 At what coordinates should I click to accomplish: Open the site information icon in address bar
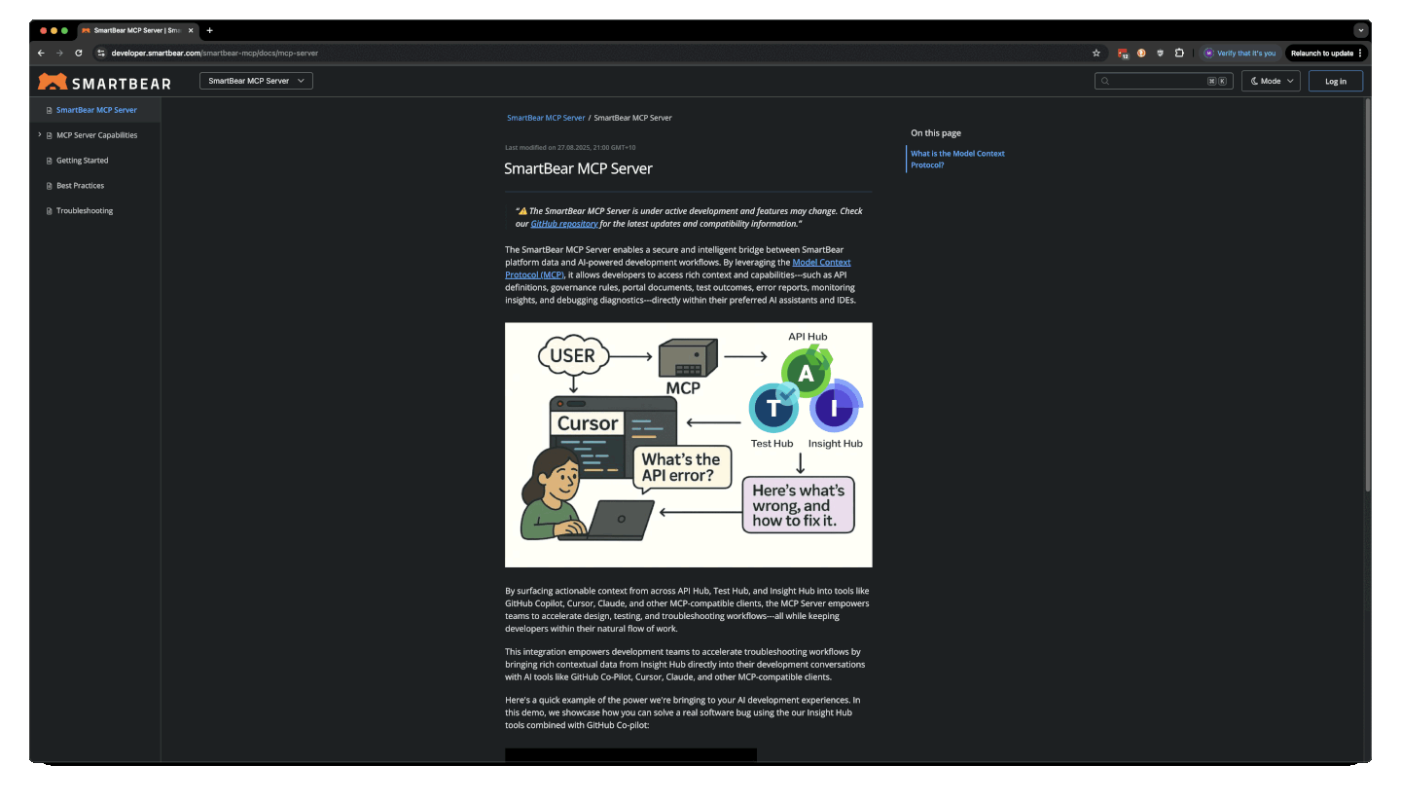point(101,54)
